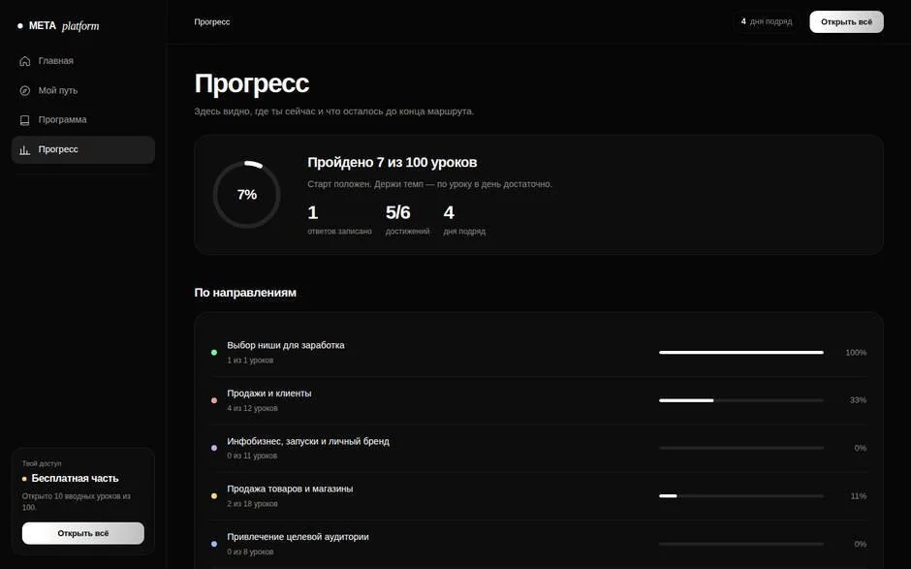Open the Выбор ниши для заработка row
Screen dimensions: 911x569
tap(539, 352)
